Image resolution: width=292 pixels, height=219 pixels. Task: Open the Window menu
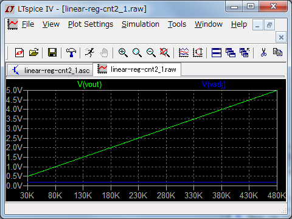(209, 24)
